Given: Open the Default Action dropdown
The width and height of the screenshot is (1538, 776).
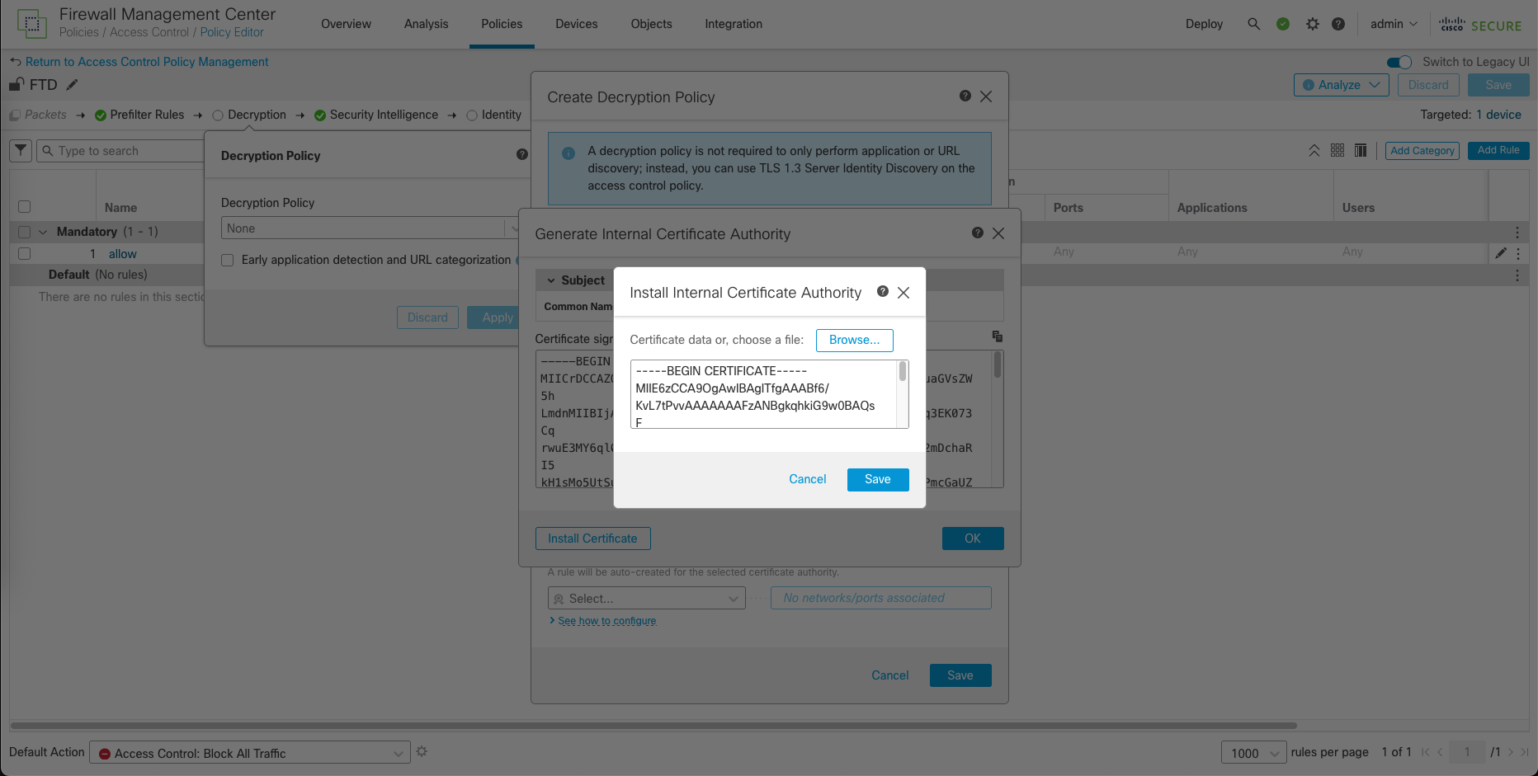Looking at the screenshot, I should coord(249,753).
